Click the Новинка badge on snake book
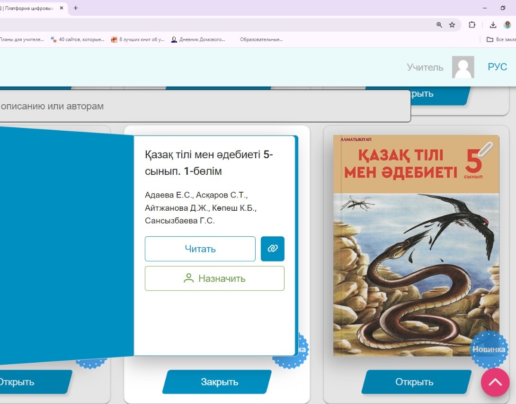 489,349
